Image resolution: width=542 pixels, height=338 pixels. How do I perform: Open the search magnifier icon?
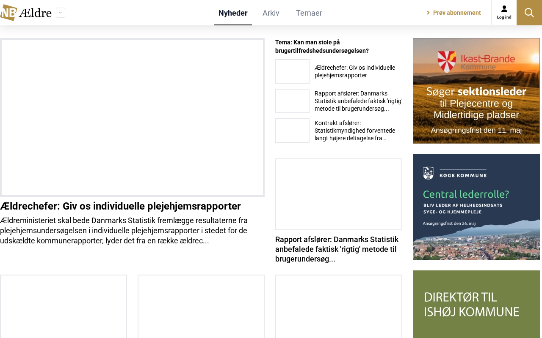point(529,13)
